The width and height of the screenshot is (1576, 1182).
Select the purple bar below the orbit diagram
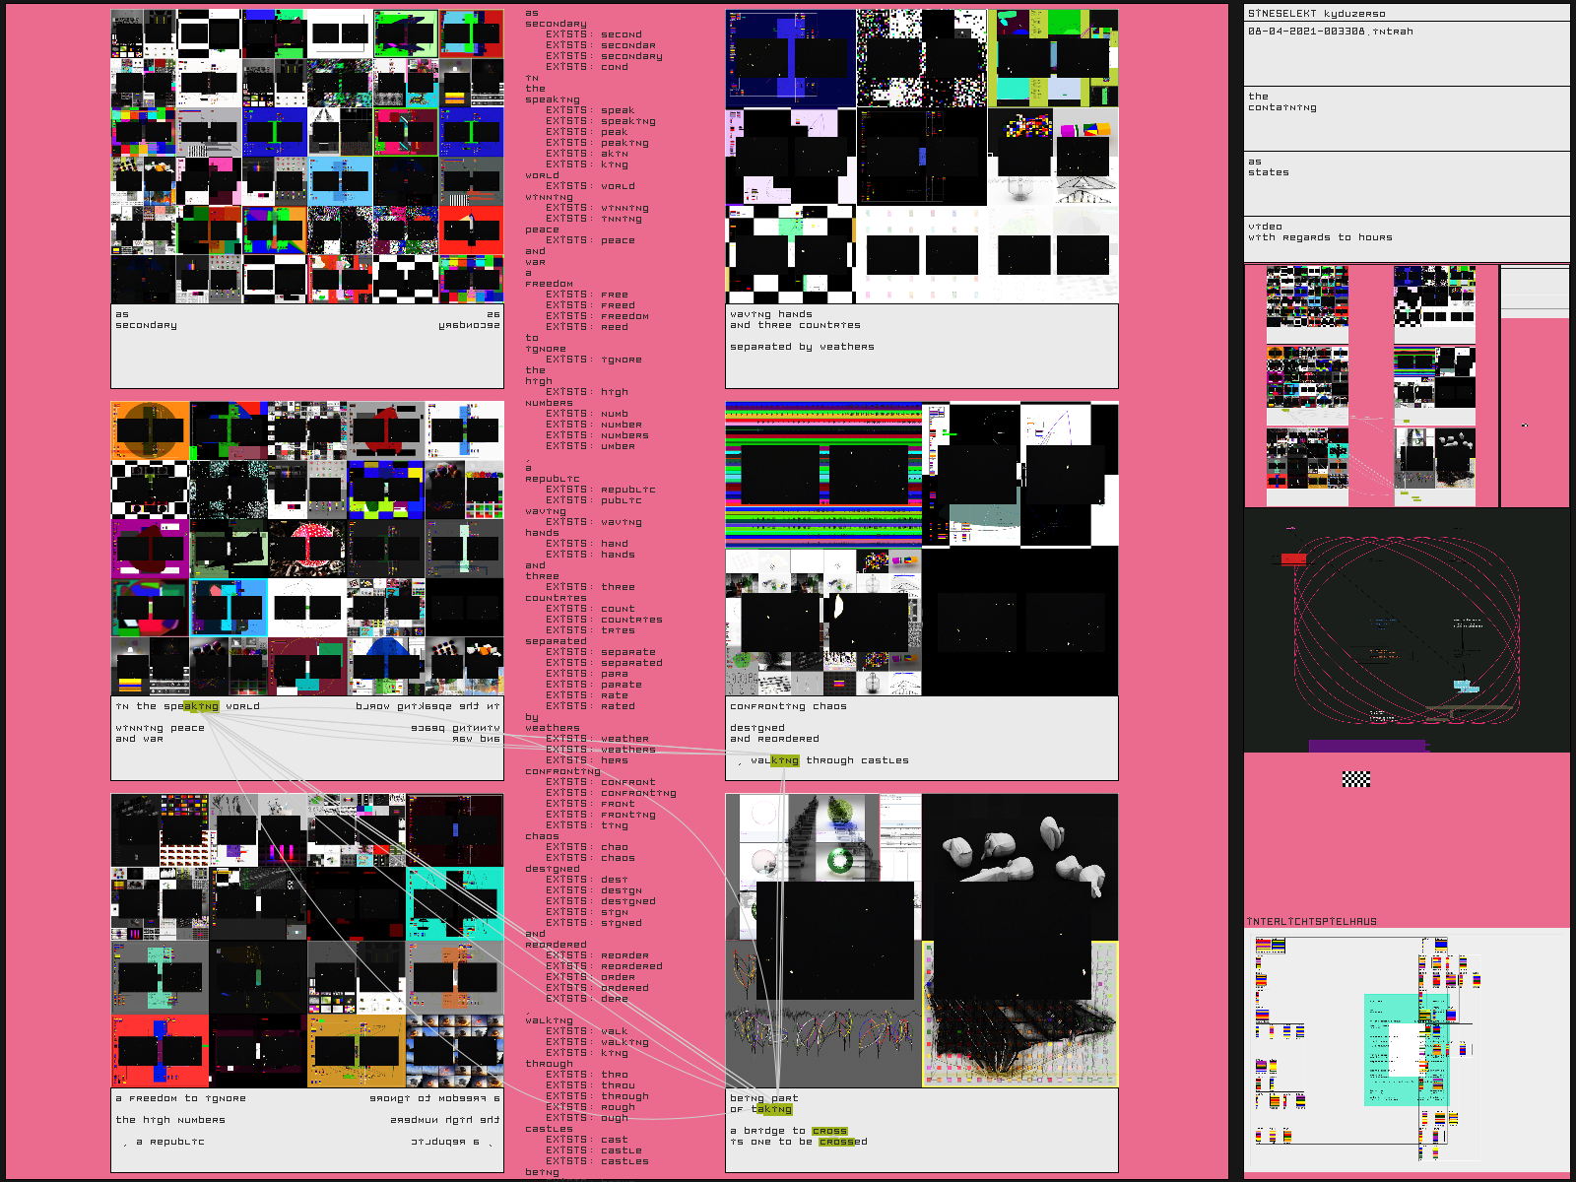coord(1366,747)
